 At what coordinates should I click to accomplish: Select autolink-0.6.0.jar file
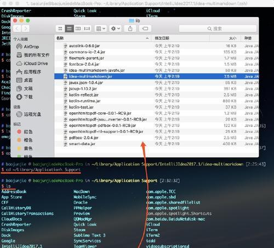tap(156, 46)
